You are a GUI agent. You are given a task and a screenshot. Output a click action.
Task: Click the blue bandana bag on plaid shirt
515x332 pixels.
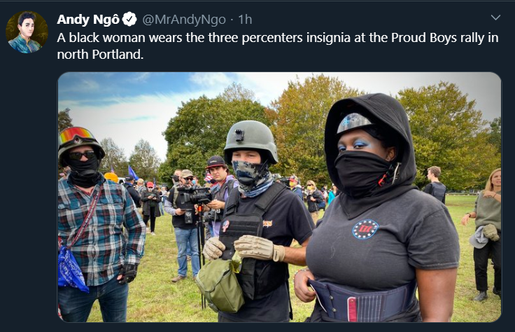[x=71, y=270]
